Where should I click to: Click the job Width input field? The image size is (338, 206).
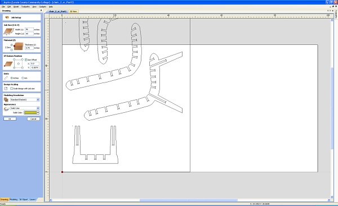tap(29, 29)
